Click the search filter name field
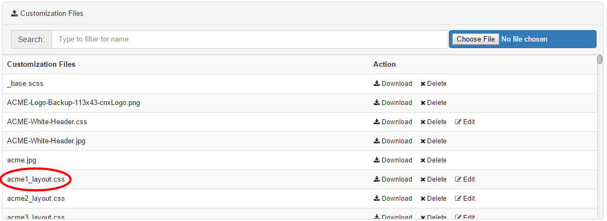Viewport: 607px width, 221px height. click(x=249, y=39)
